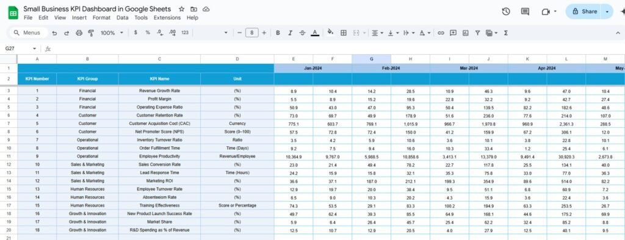
Task: Open the comments history icon
Action: [526, 12]
